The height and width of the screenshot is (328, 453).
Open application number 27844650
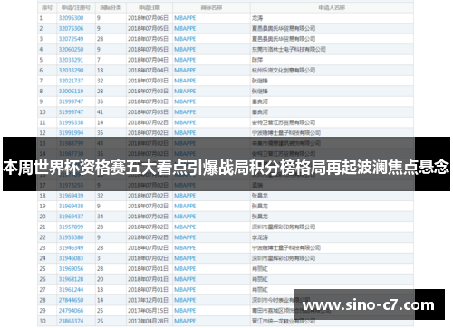71,300
